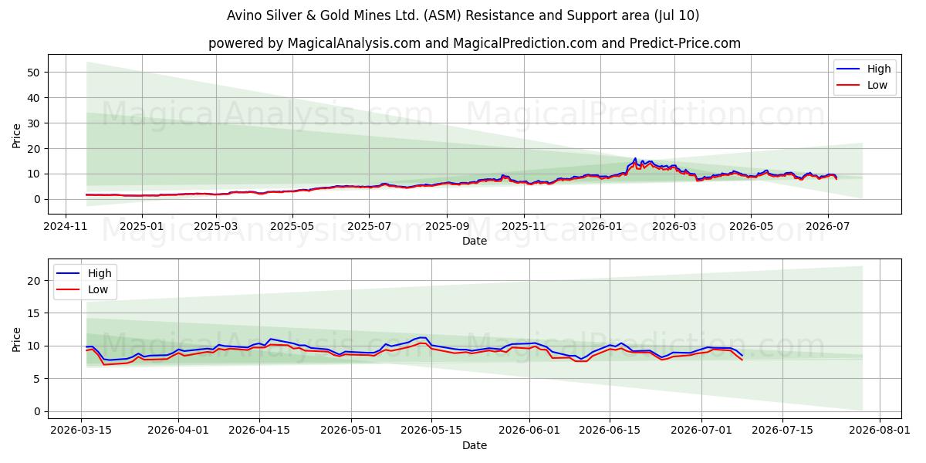Click the '2026-03' date label on upper axis
Image resolution: width=926 pixels, height=463 pixels.
pyautogui.click(x=674, y=226)
